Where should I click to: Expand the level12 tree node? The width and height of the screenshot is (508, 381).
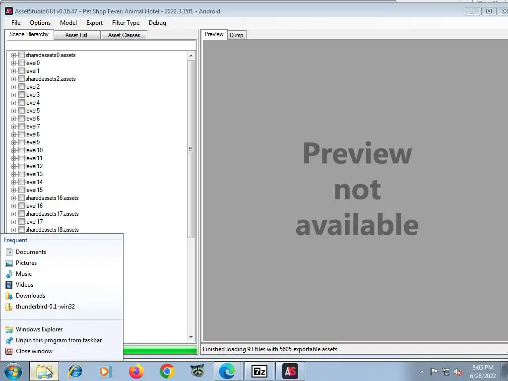13,166
